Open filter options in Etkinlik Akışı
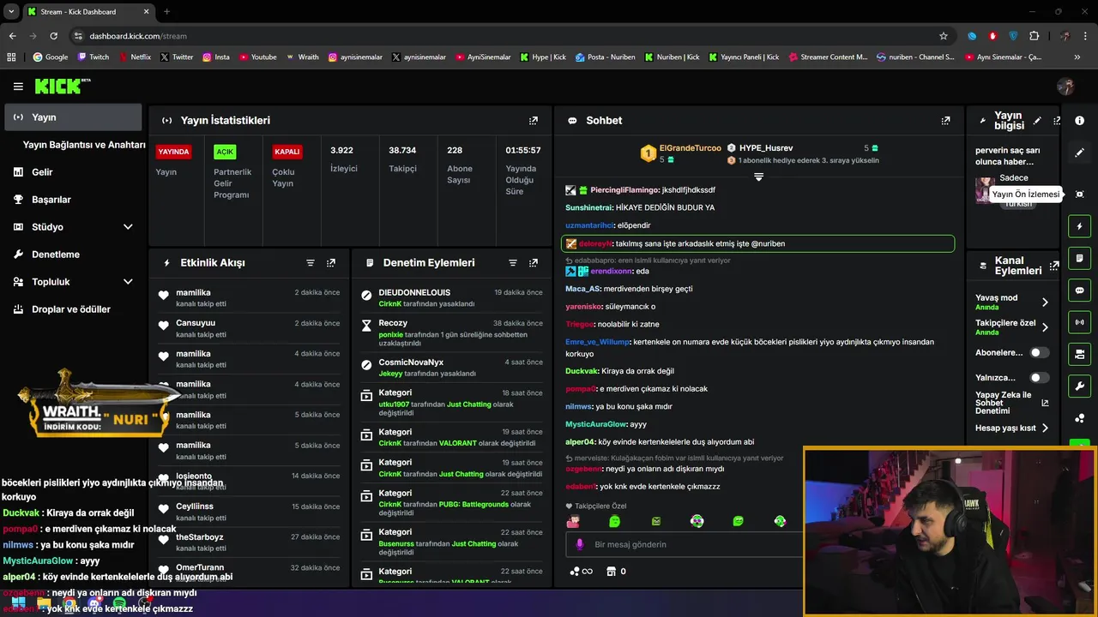Screen dimensions: 1098x617 pos(311,263)
